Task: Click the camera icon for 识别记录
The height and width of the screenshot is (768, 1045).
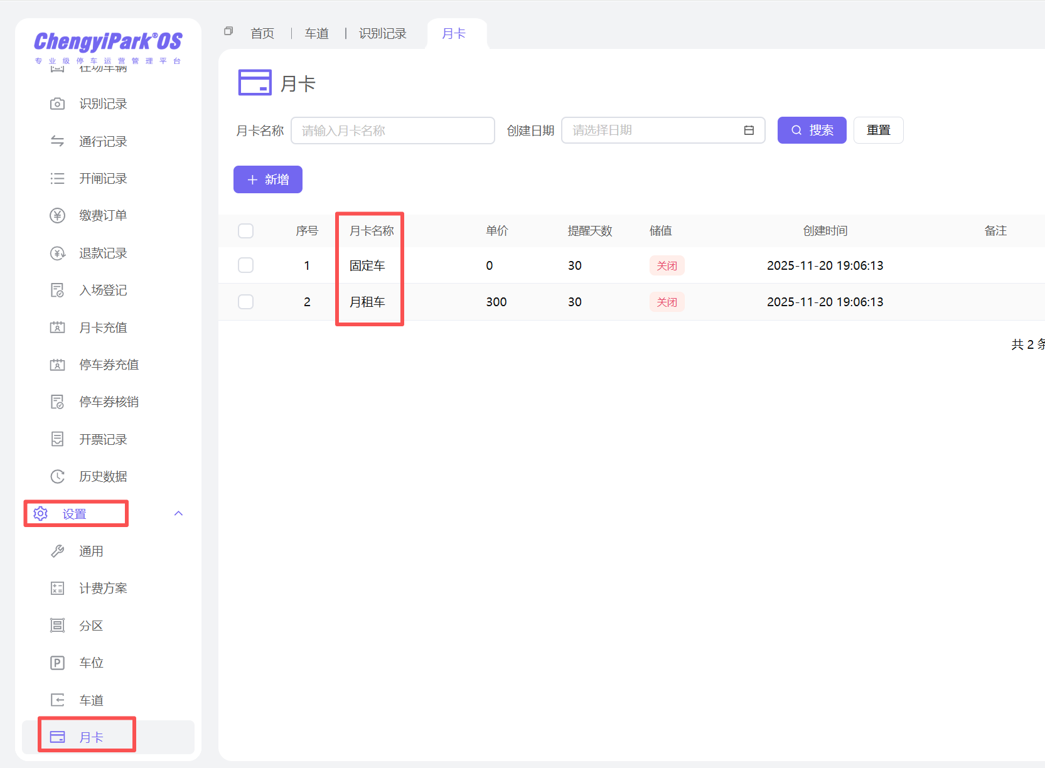Action: click(57, 104)
